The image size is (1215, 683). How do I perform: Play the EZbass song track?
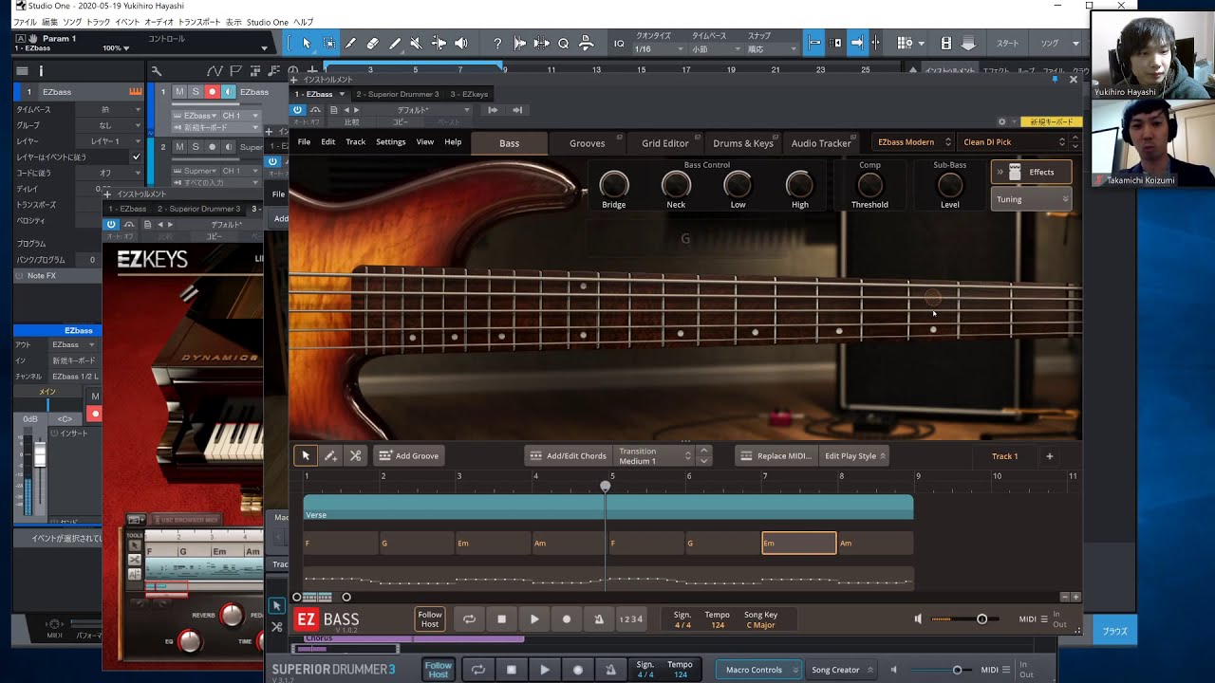point(534,619)
